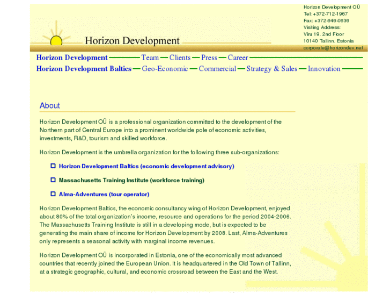Go to the Clients page

(x=180, y=58)
